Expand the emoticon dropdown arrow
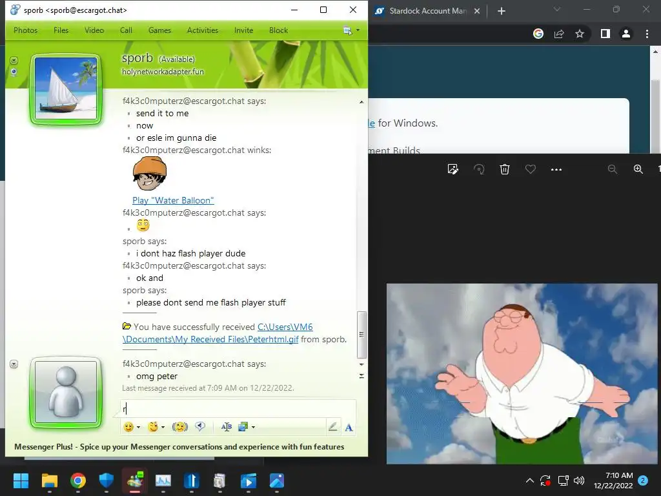The width and height of the screenshot is (661, 496). [x=139, y=427]
